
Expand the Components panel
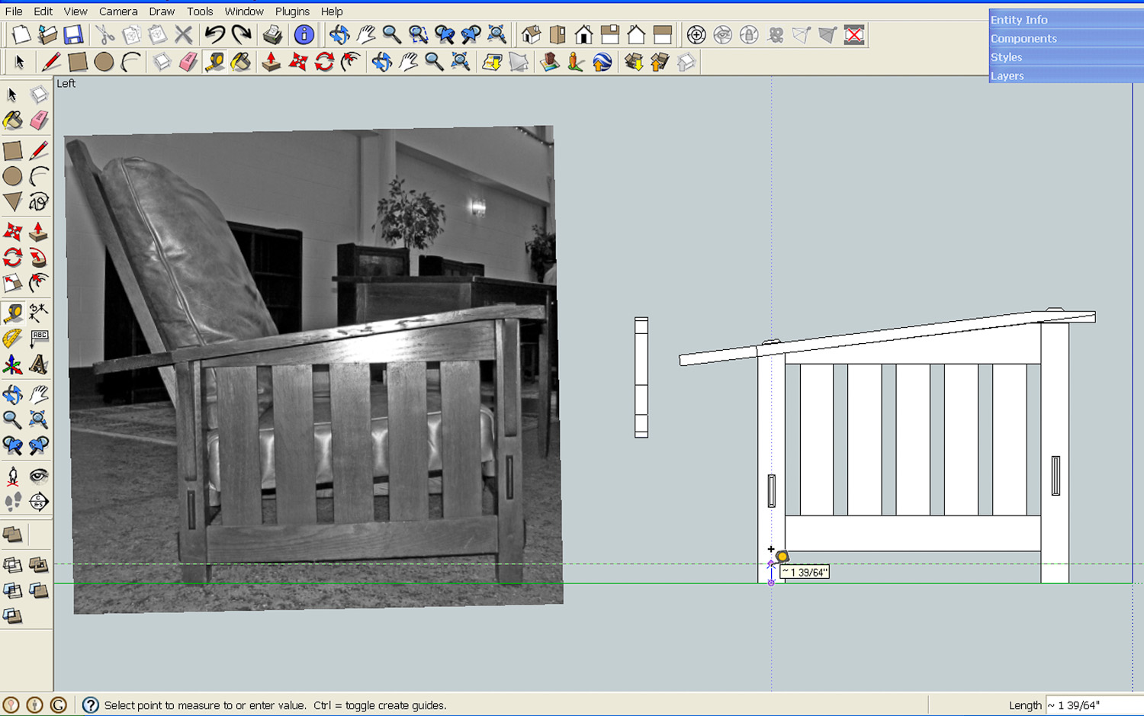(x=1066, y=38)
